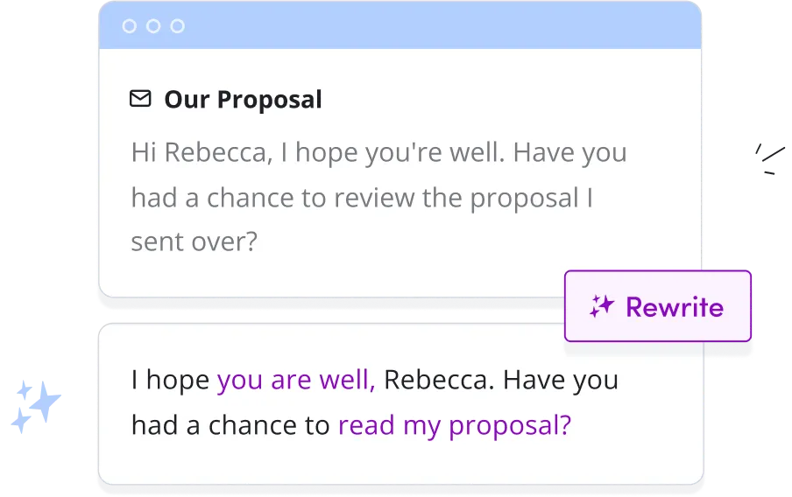
Task: Click the second window circle control
Action: (153, 25)
